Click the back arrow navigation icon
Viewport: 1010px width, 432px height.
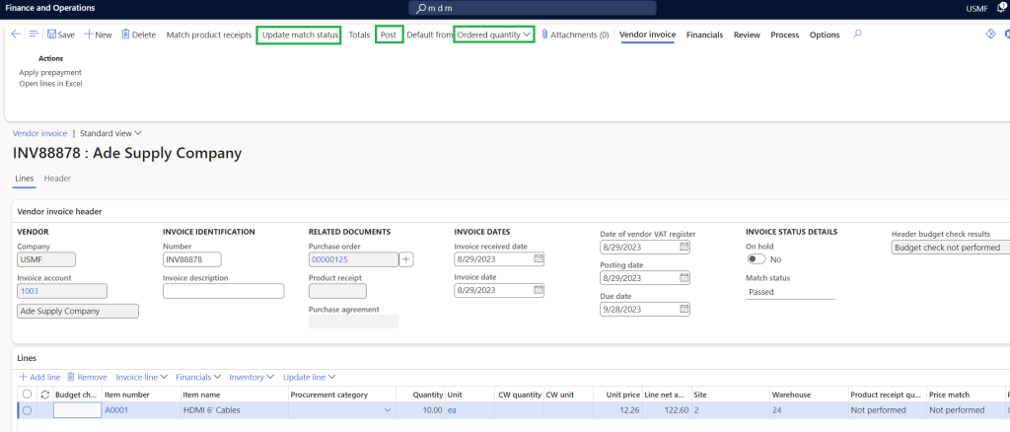click(x=15, y=35)
